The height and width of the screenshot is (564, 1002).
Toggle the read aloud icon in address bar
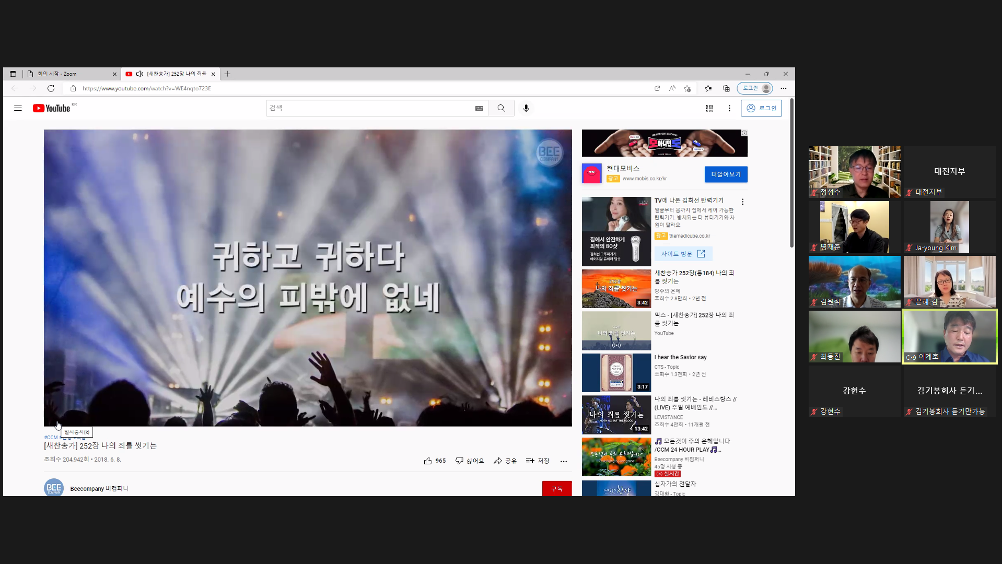[x=672, y=88]
